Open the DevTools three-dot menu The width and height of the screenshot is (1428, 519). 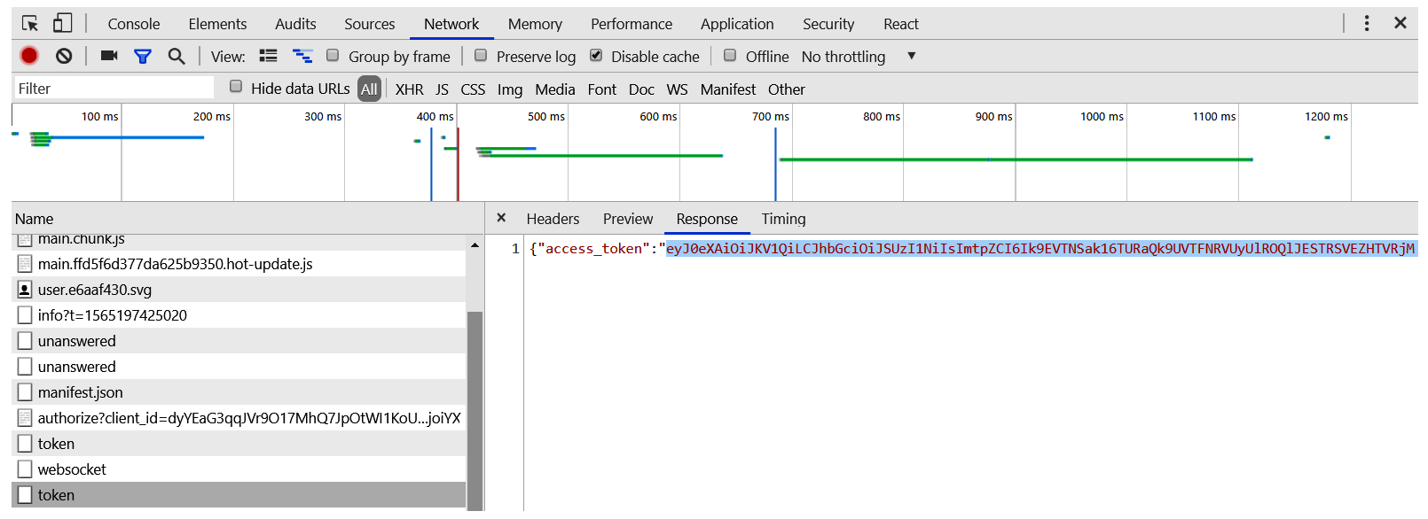point(1367,23)
